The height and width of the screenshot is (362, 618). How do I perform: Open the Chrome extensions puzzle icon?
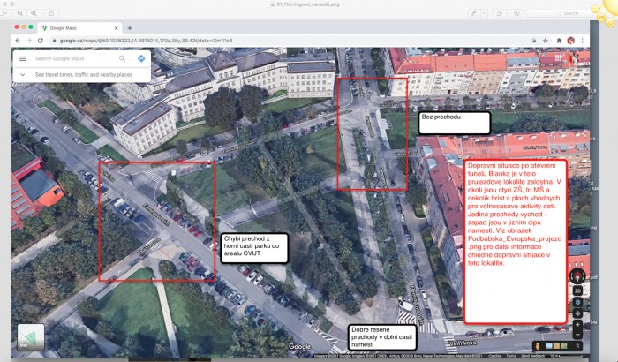[559, 41]
